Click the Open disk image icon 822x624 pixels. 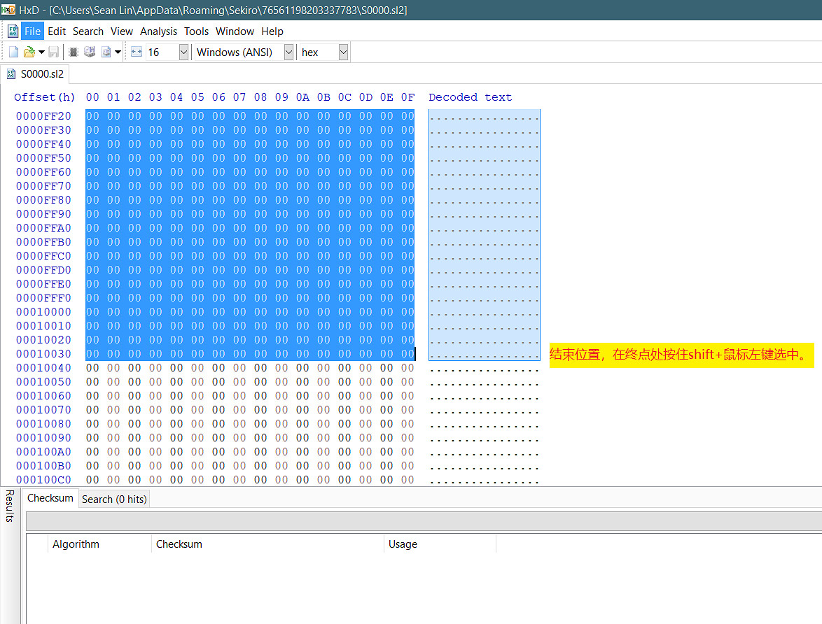(x=106, y=52)
